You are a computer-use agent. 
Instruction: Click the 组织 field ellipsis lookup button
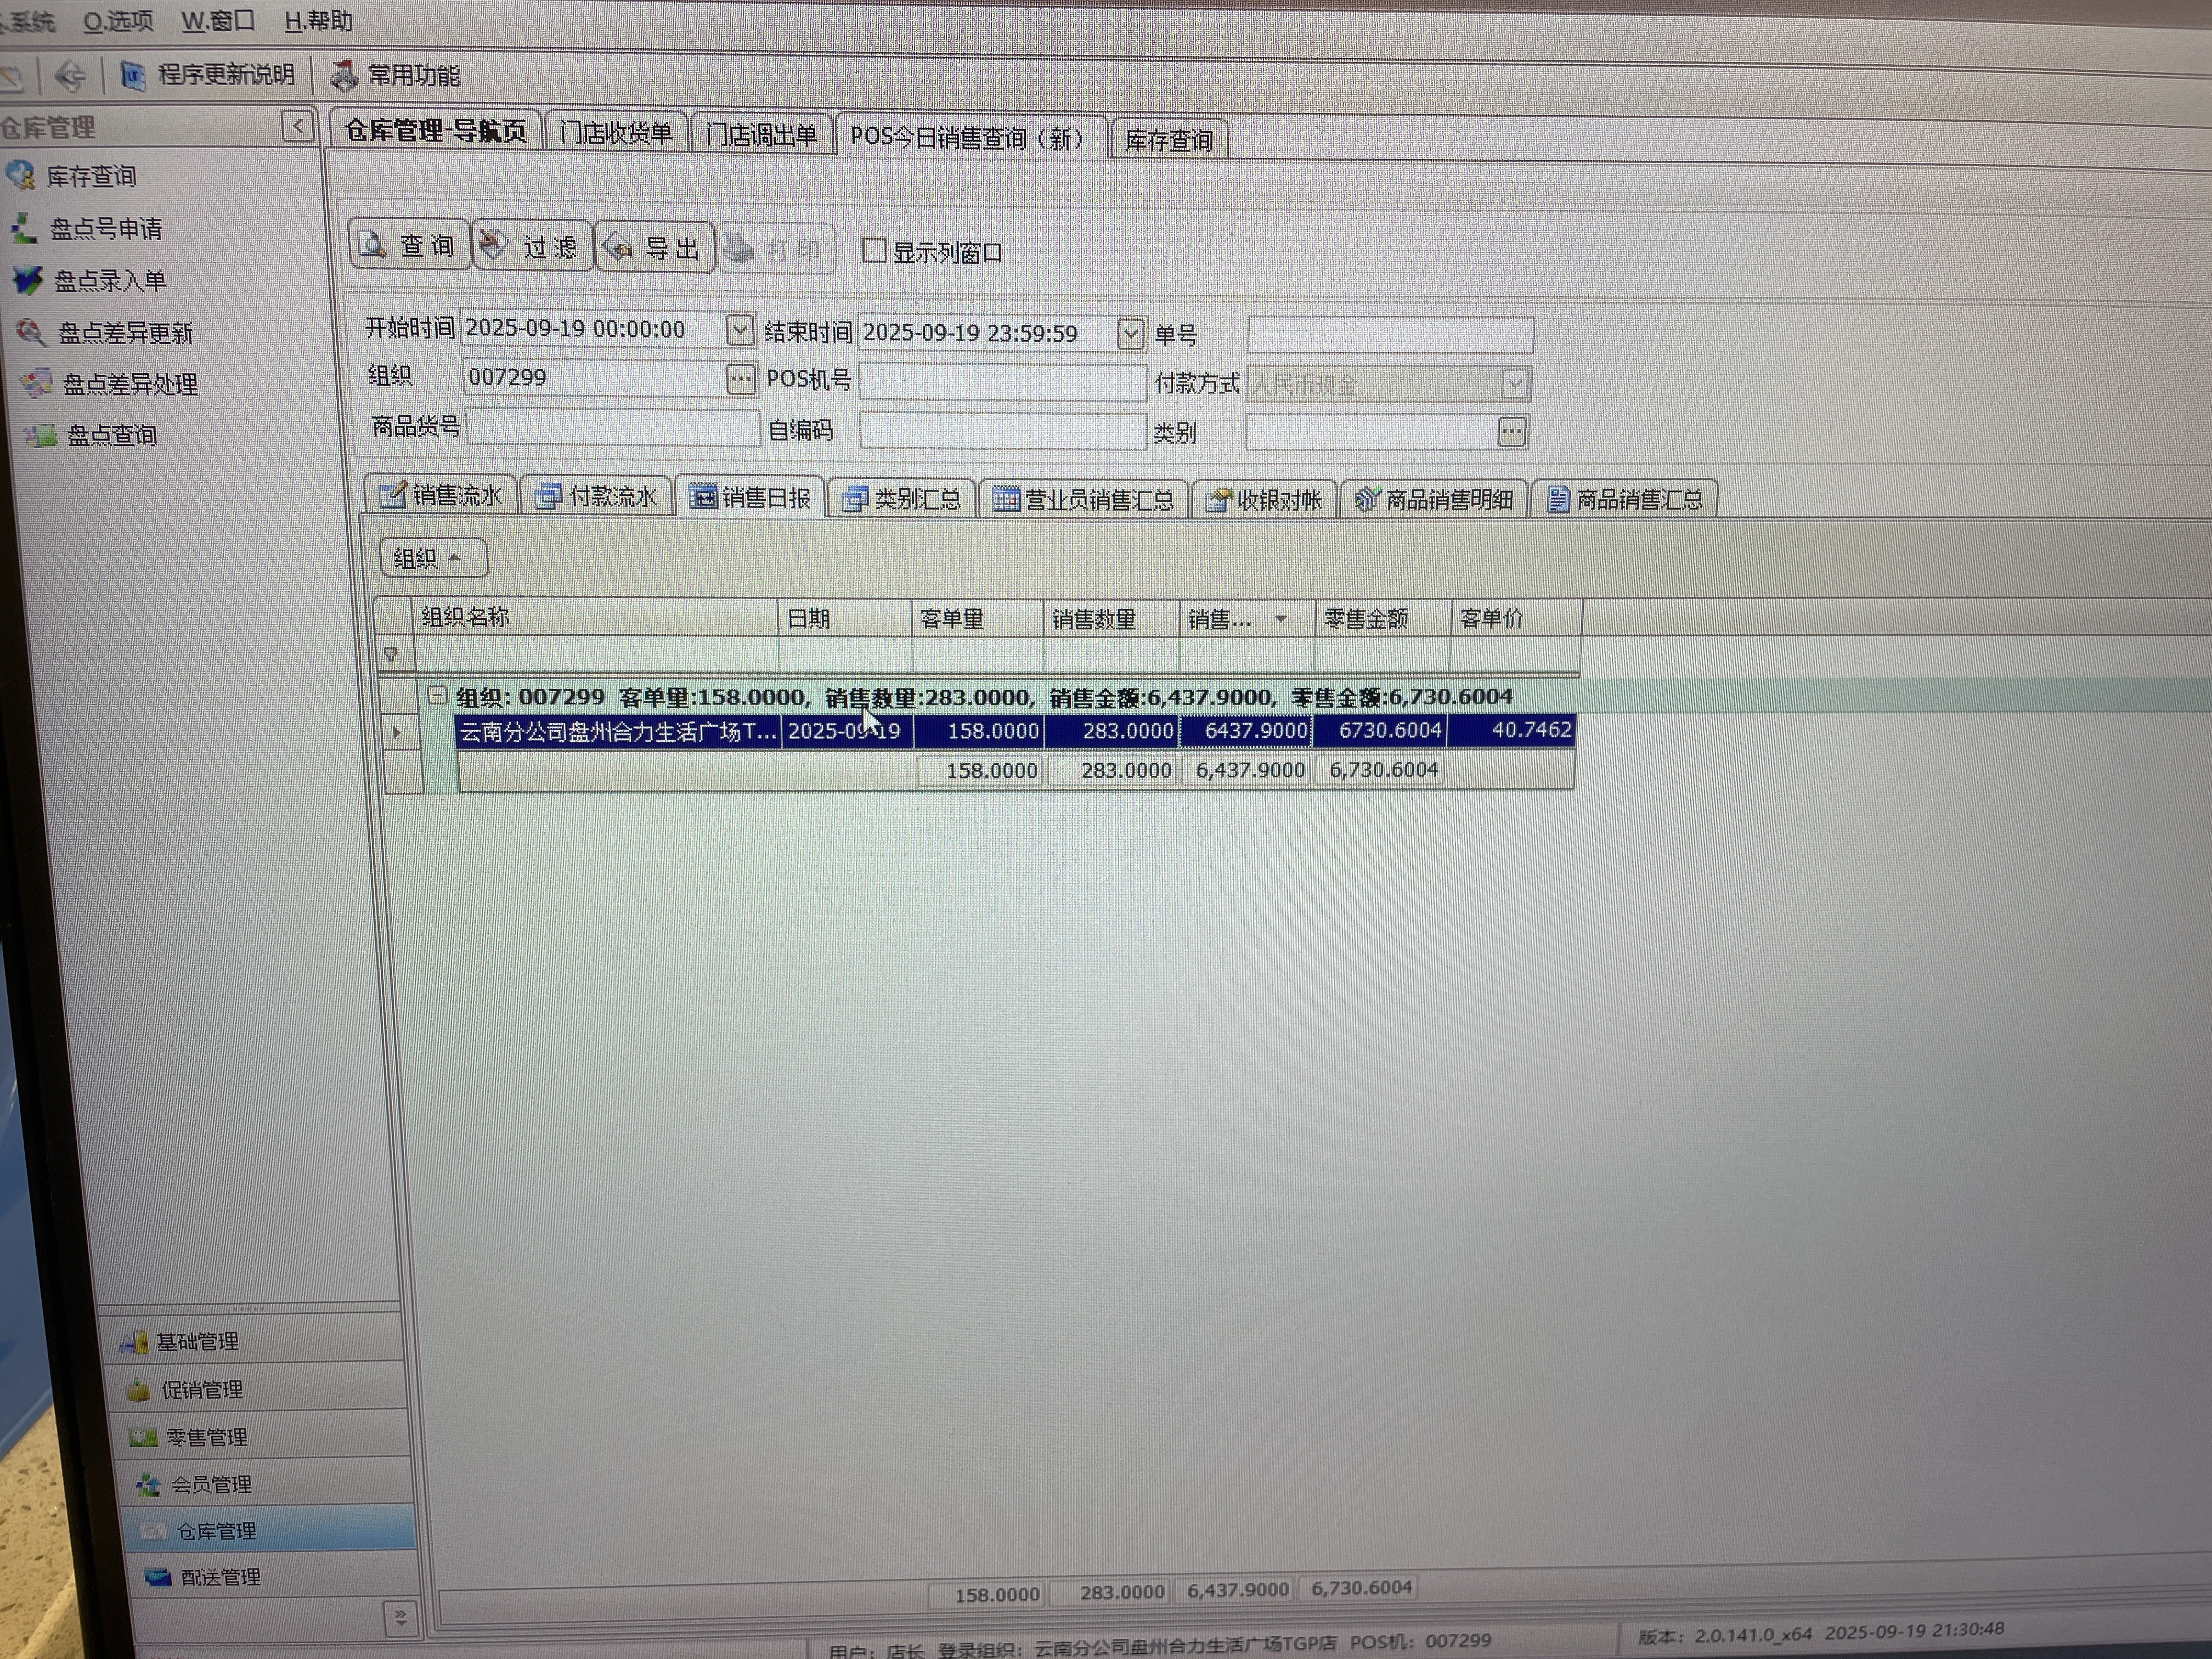tap(740, 378)
